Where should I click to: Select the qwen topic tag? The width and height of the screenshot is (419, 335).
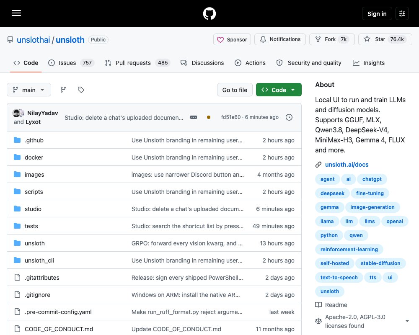(x=356, y=235)
